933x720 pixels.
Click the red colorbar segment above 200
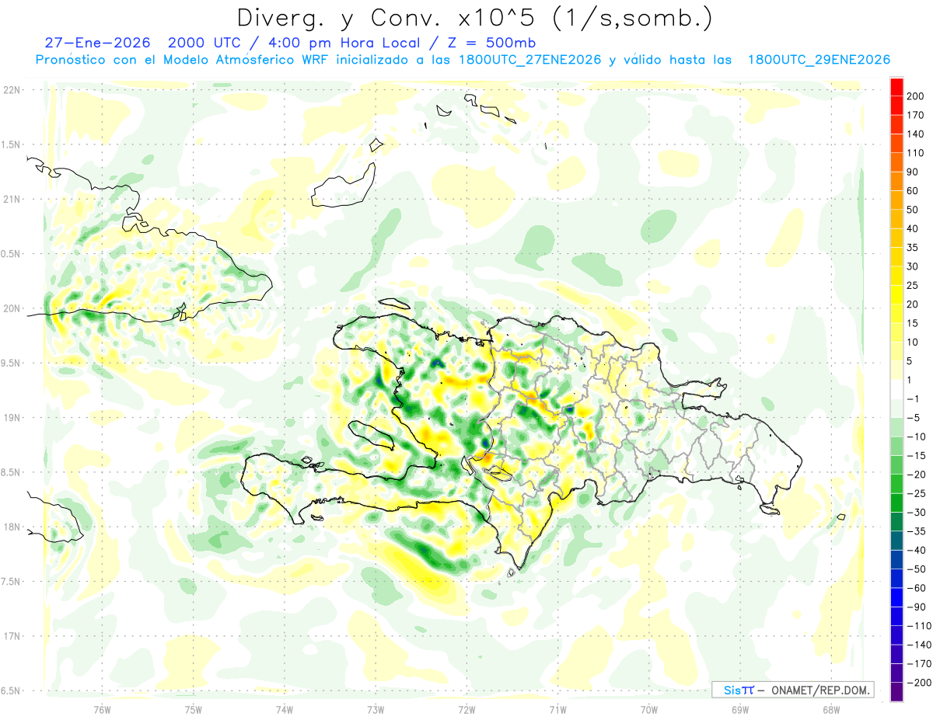896,86
